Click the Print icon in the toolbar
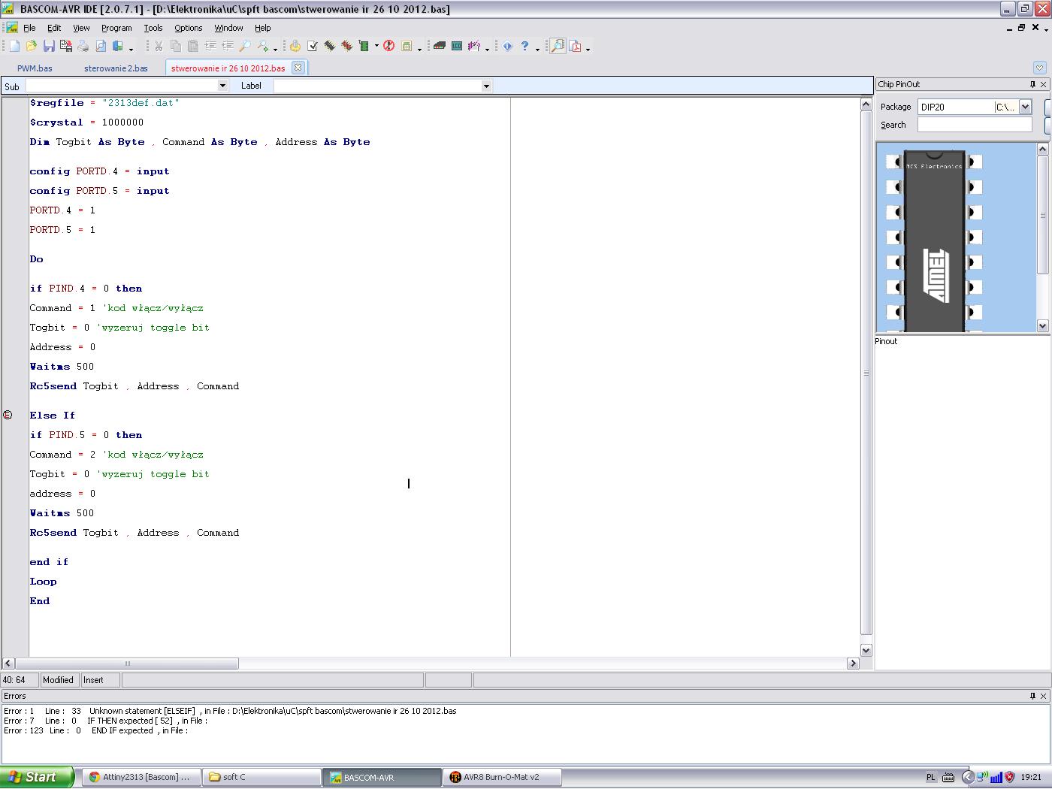1052x789 pixels. [x=83, y=47]
